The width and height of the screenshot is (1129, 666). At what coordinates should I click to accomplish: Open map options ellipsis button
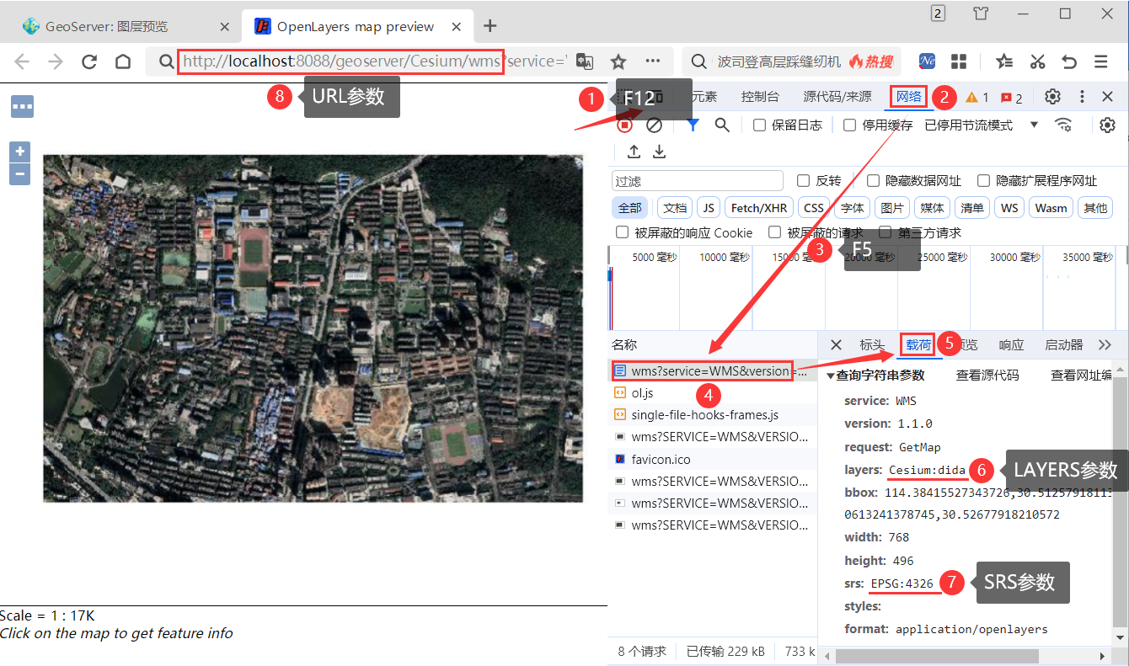coord(22,107)
